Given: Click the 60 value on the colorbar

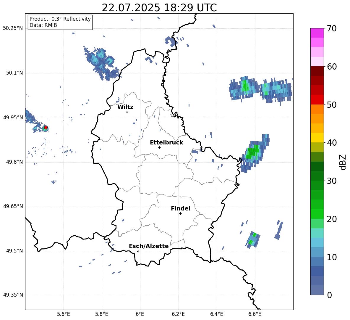Looking at the screenshot, I should (x=332, y=67).
